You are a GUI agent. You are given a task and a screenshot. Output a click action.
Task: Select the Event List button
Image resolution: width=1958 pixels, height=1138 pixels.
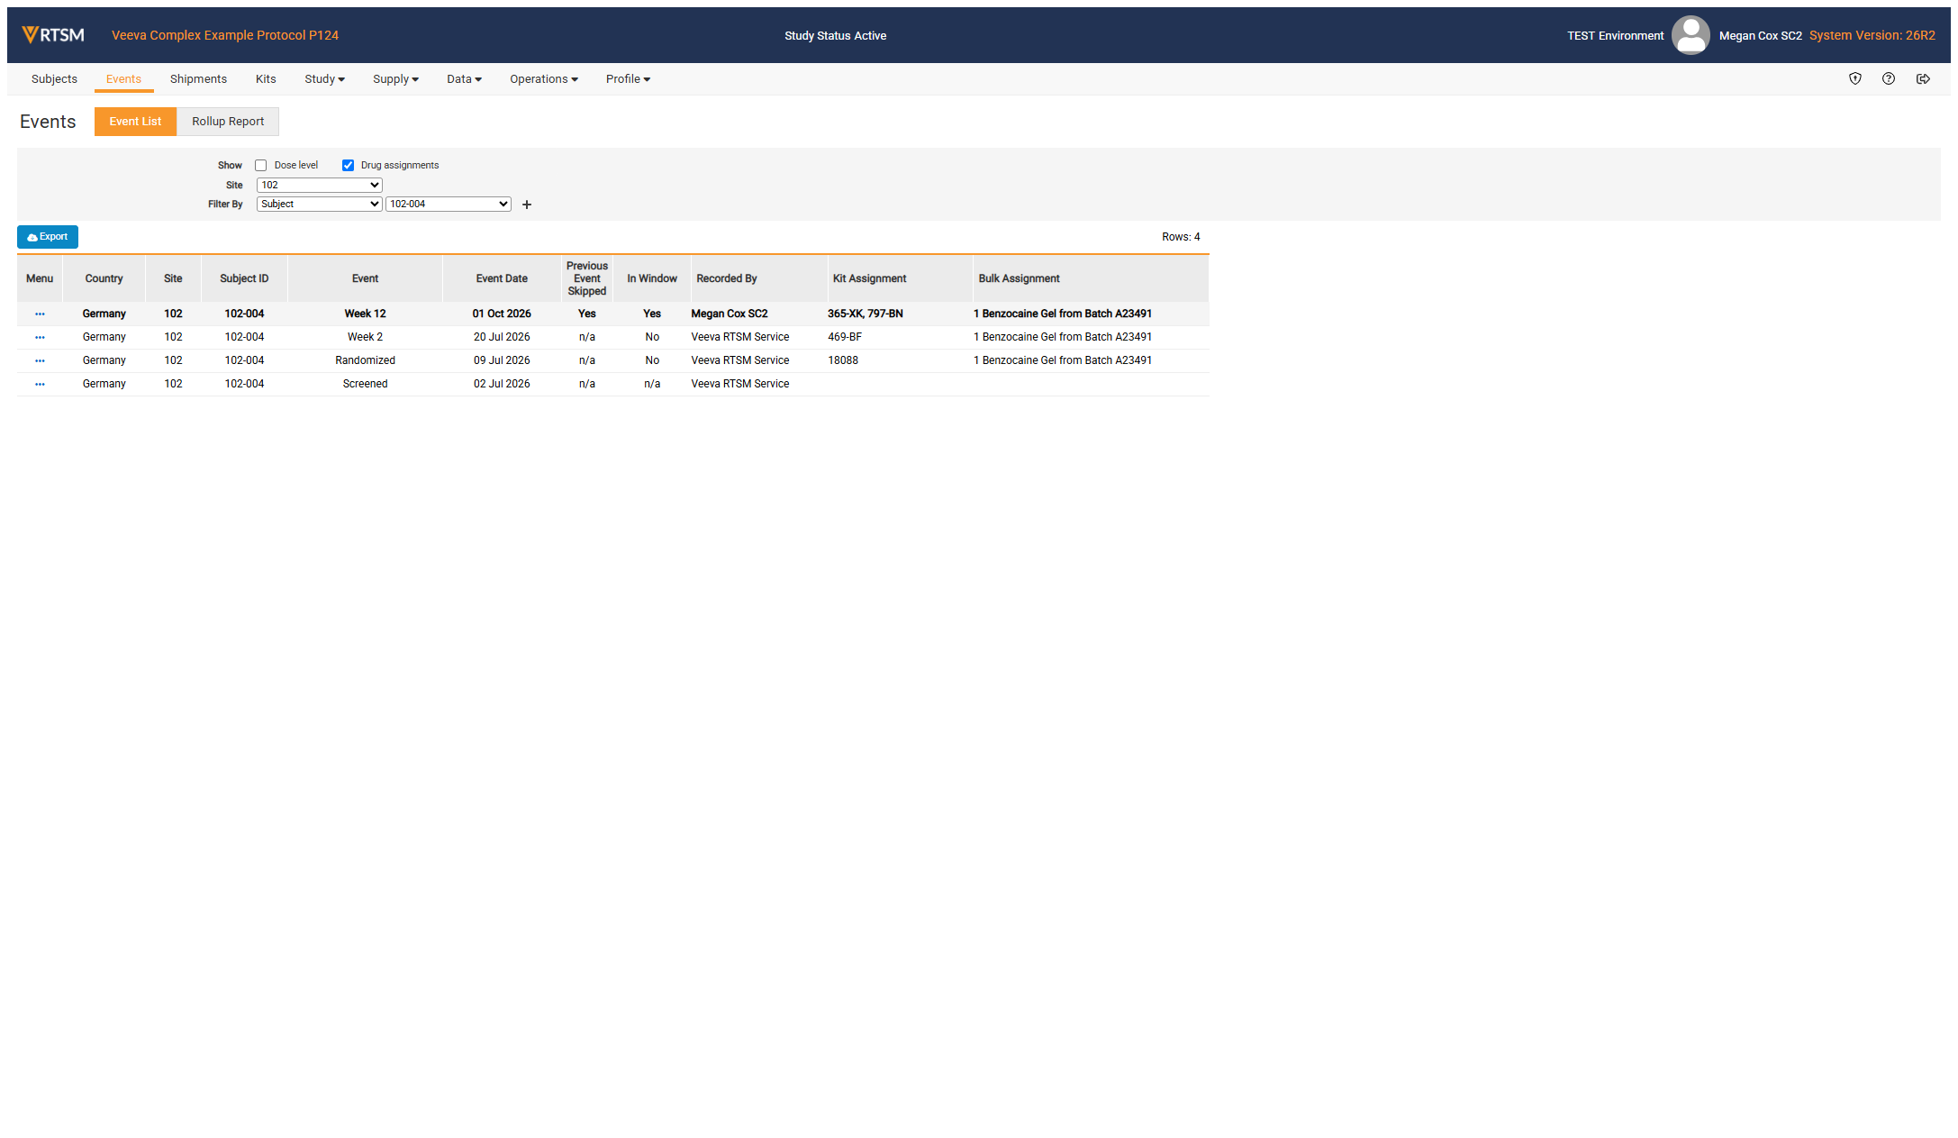click(135, 122)
